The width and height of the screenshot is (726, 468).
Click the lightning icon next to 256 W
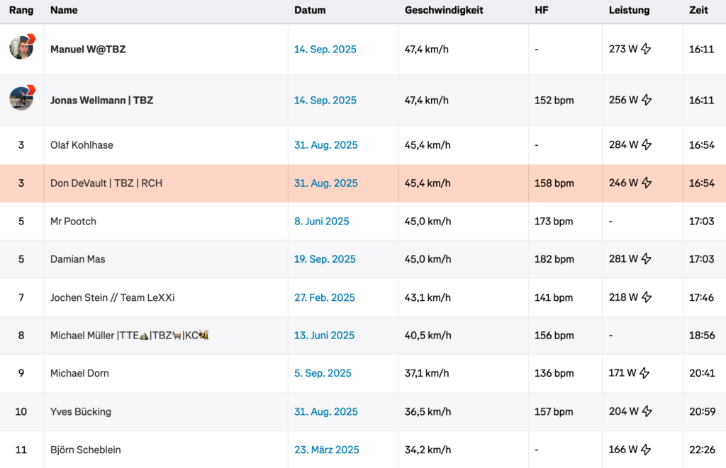tap(646, 101)
